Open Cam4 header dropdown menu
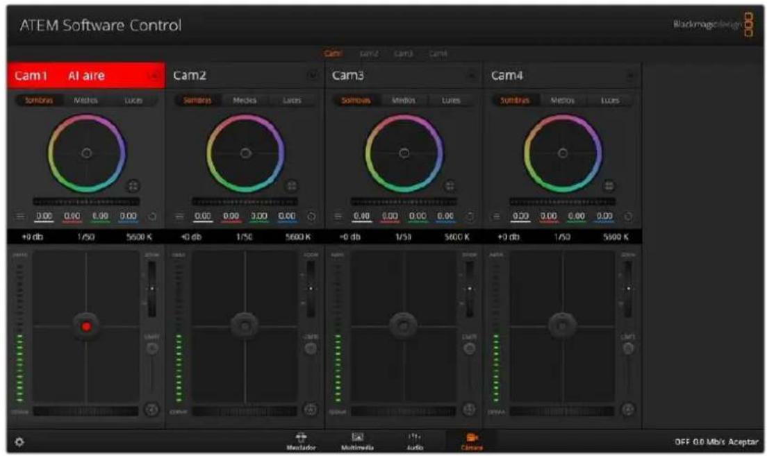This screenshot has width=767, height=456. tap(630, 76)
